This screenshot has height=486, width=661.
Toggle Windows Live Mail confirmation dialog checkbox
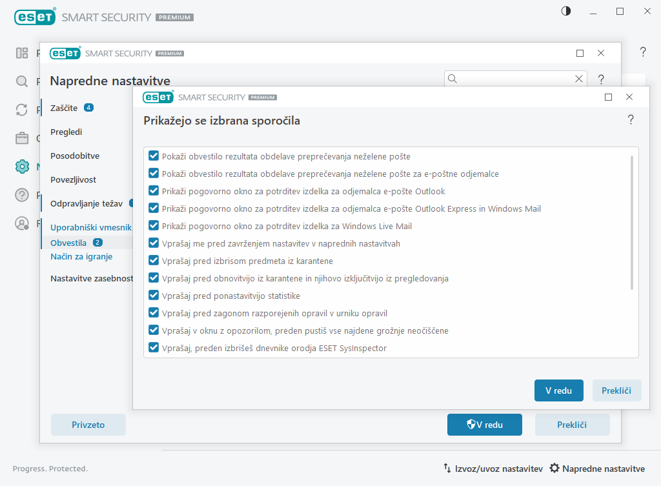pyautogui.click(x=154, y=226)
